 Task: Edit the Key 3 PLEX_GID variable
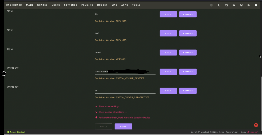coord(168,34)
